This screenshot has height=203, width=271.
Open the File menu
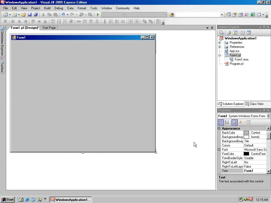click(6, 8)
